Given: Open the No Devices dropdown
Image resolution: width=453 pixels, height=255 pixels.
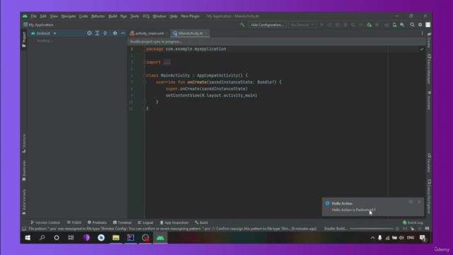Looking at the screenshot, I should click(302, 25).
